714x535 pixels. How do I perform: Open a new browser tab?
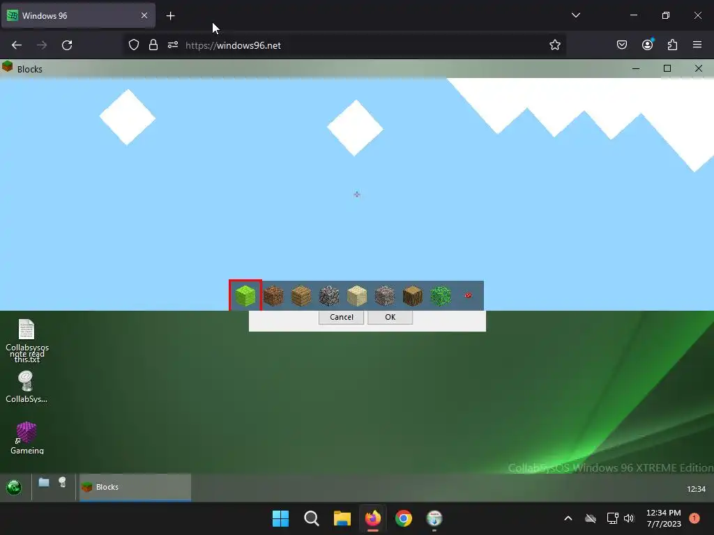(x=170, y=16)
